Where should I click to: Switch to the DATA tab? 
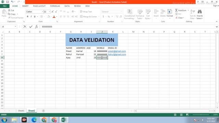click(67, 6)
